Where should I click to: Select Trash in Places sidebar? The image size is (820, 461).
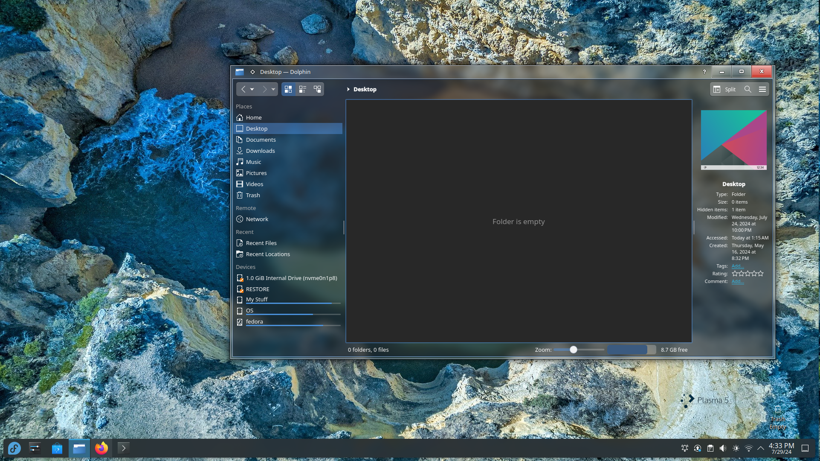(x=252, y=195)
